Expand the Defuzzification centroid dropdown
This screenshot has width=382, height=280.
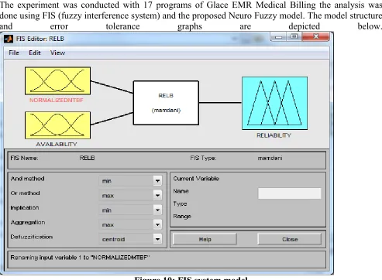point(157,239)
